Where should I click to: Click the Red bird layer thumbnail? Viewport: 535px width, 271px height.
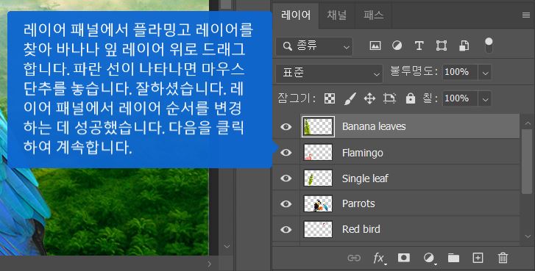tap(318, 229)
